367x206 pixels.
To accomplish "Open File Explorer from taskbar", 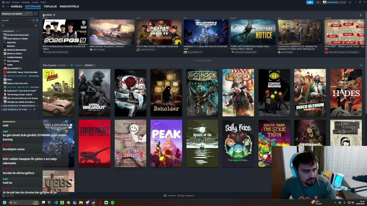I will tap(81, 203).
